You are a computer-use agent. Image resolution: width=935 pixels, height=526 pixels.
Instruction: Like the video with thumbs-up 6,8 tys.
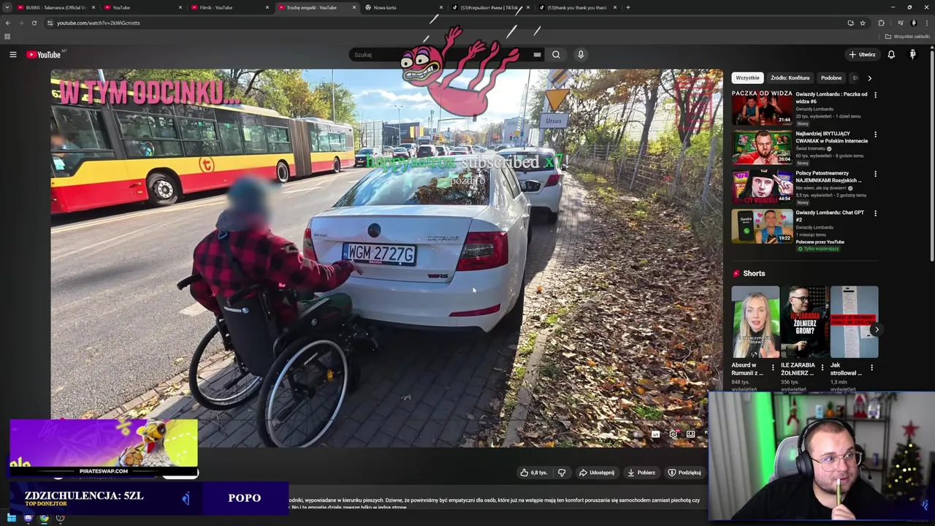click(x=534, y=473)
